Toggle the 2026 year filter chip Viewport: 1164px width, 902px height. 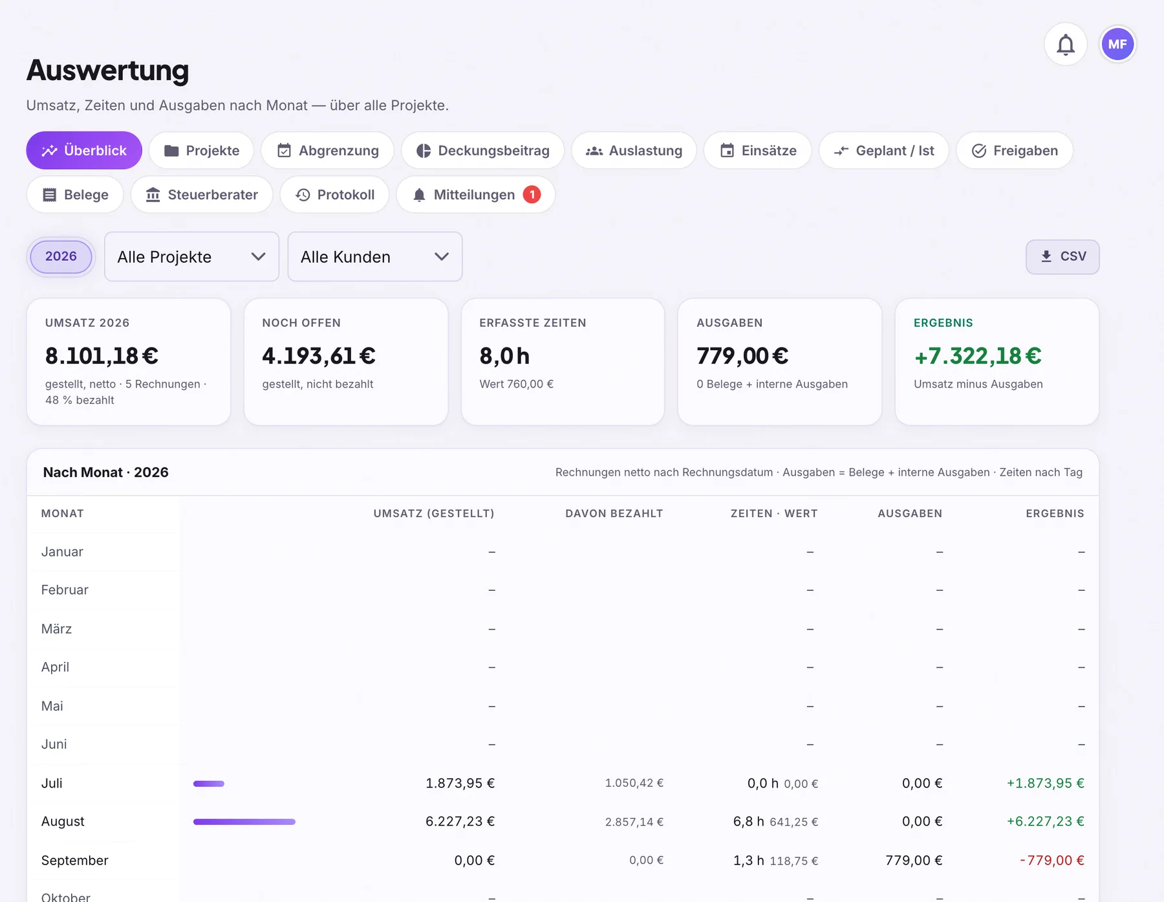pyautogui.click(x=61, y=256)
